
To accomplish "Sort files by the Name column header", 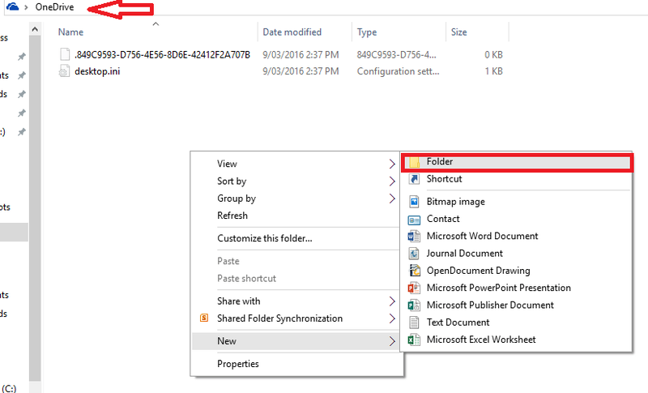I will point(70,32).
